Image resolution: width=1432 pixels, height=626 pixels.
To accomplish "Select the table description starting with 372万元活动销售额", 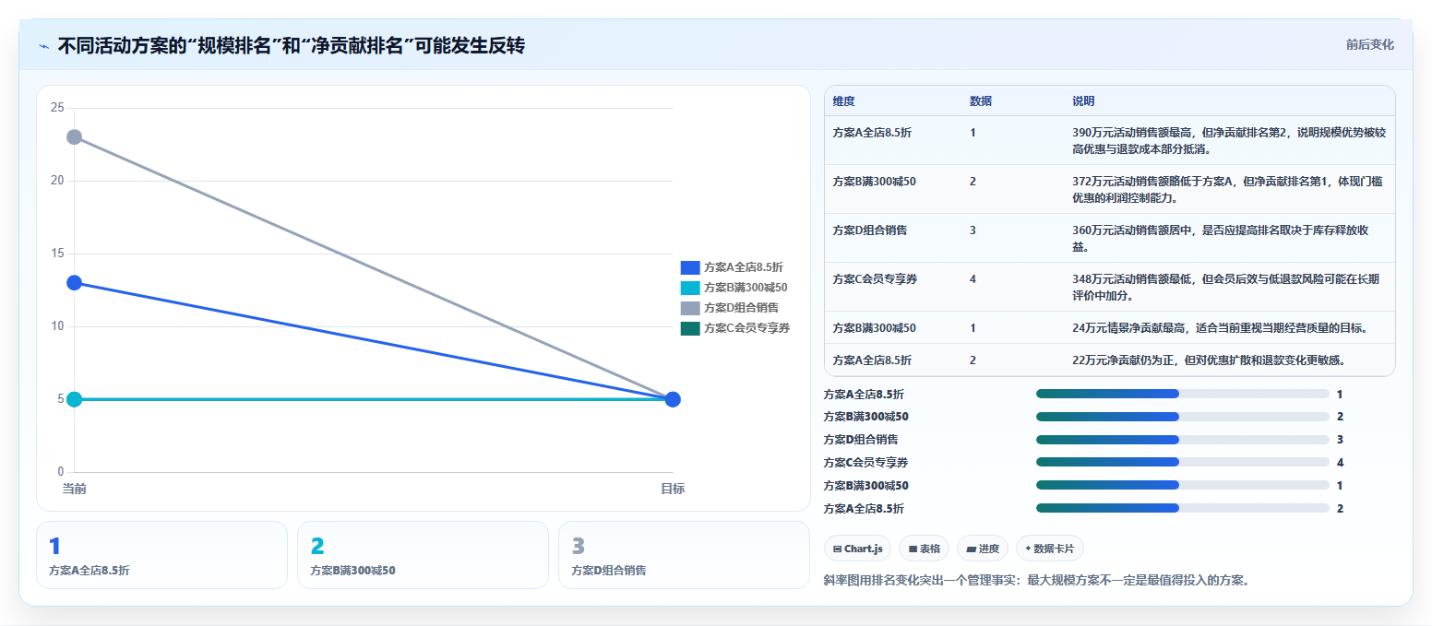I will click(1227, 189).
